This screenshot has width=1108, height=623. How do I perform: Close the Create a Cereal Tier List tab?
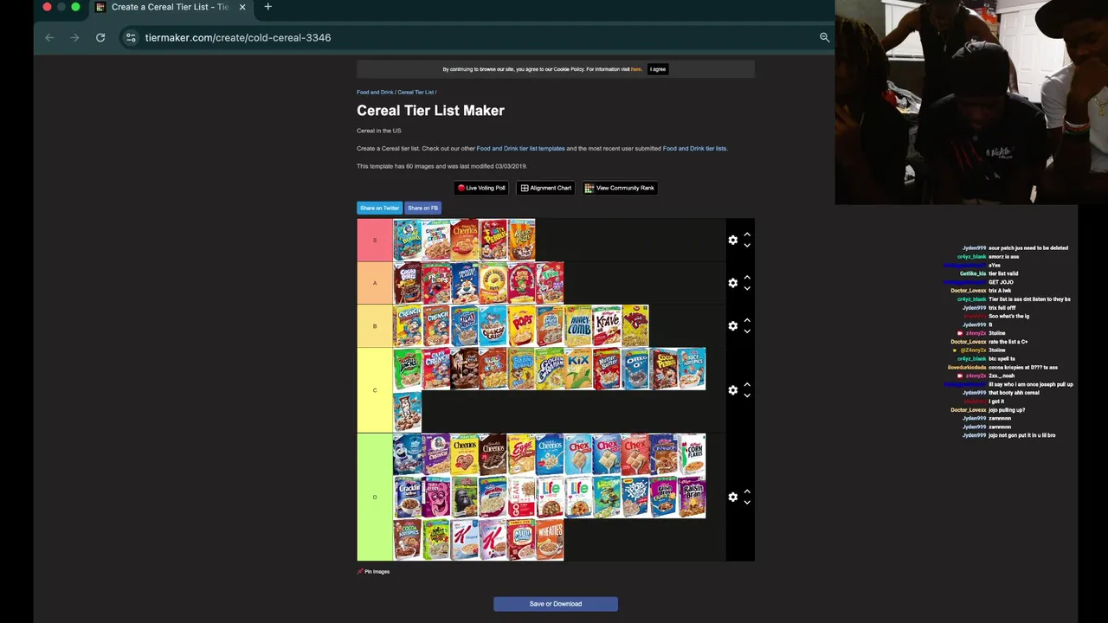(x=242, y=7)
